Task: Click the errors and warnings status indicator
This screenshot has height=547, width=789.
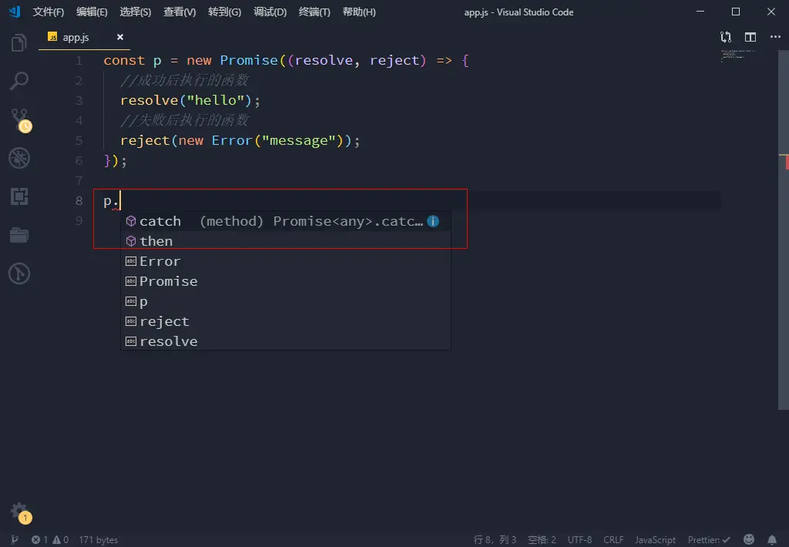Action: 50,539
